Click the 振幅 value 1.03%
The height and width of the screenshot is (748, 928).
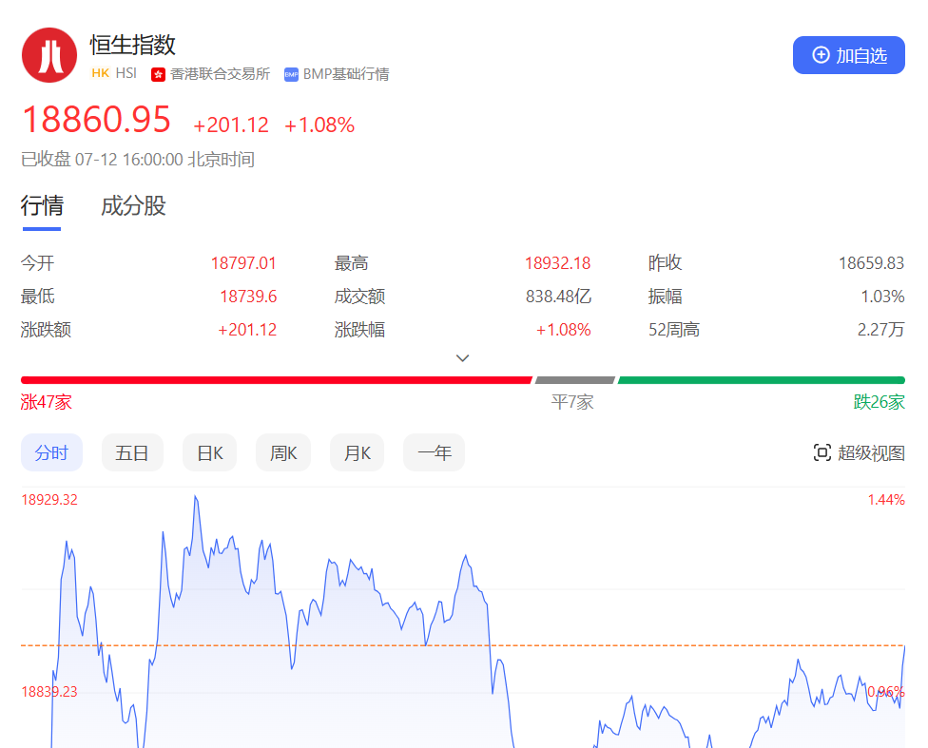point(883,296)
